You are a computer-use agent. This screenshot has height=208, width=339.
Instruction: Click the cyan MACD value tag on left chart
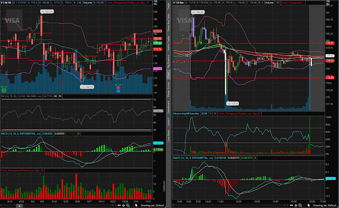[158, 143]
